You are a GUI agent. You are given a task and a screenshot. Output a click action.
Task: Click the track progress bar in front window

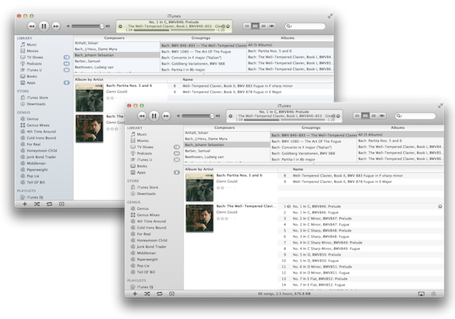[284, 120]
